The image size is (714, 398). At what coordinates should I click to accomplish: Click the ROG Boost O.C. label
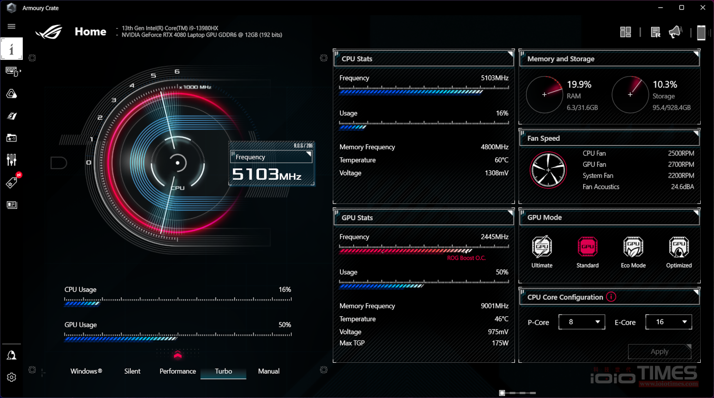[x=466, y=258]
